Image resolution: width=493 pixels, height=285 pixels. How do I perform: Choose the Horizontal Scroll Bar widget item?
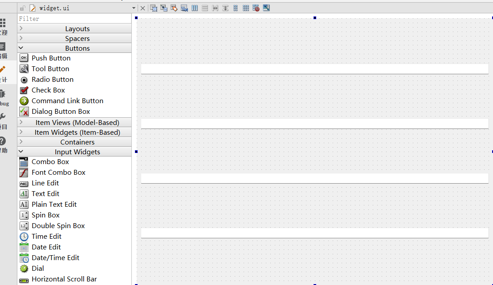click(64, 279)
